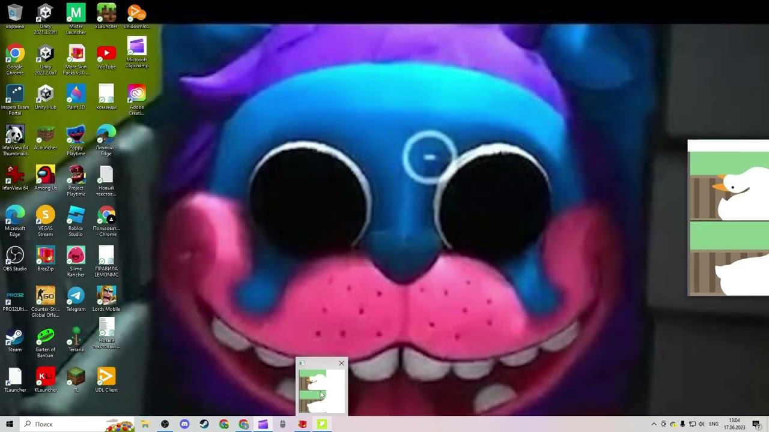
Task: Open the notification center
Action: (x=756, y=424)
